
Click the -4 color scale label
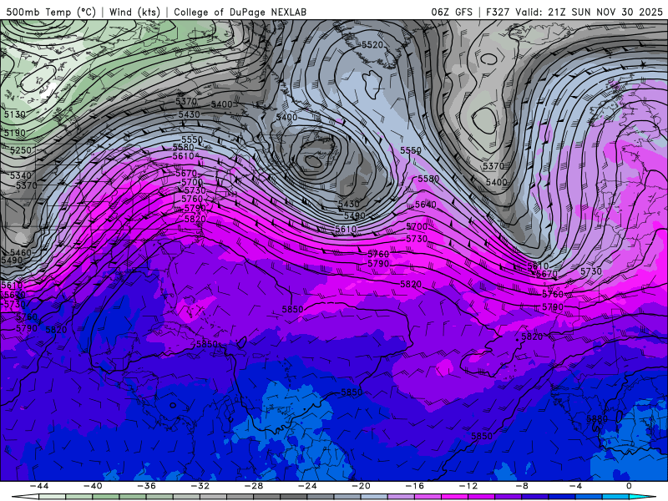point(575,486)
